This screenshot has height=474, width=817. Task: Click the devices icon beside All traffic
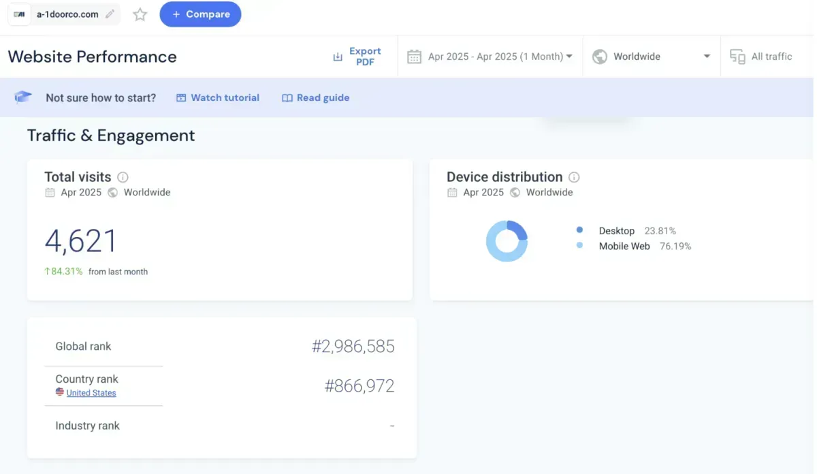click(737, 57)
